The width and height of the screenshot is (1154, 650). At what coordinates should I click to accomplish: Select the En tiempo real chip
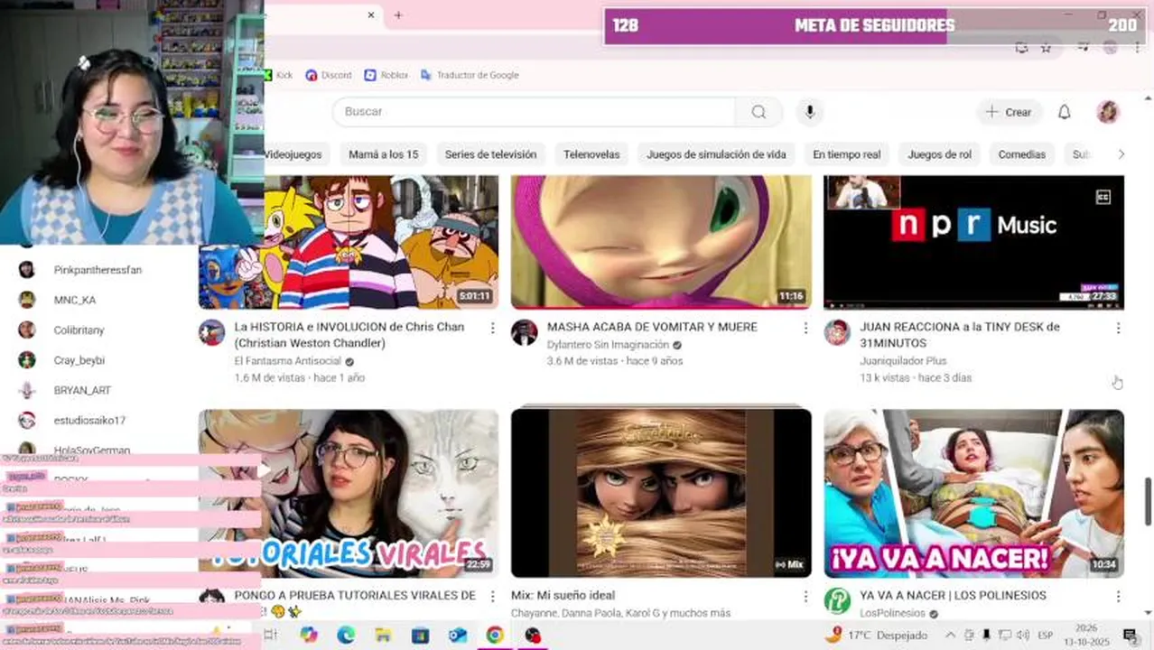point(847,154)
